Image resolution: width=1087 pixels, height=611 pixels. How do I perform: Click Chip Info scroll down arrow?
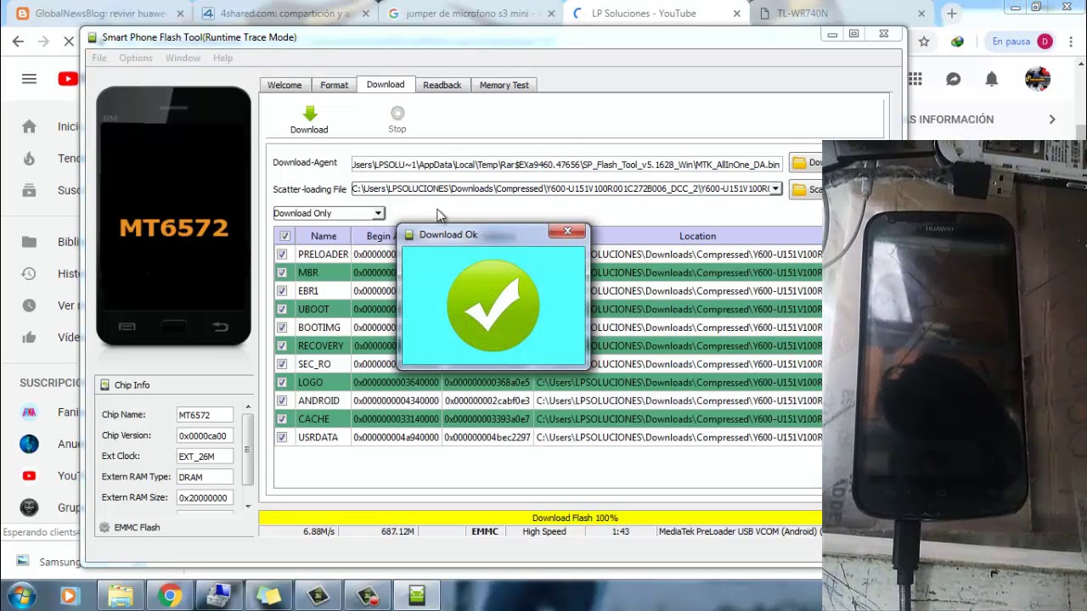click(248, 507)
